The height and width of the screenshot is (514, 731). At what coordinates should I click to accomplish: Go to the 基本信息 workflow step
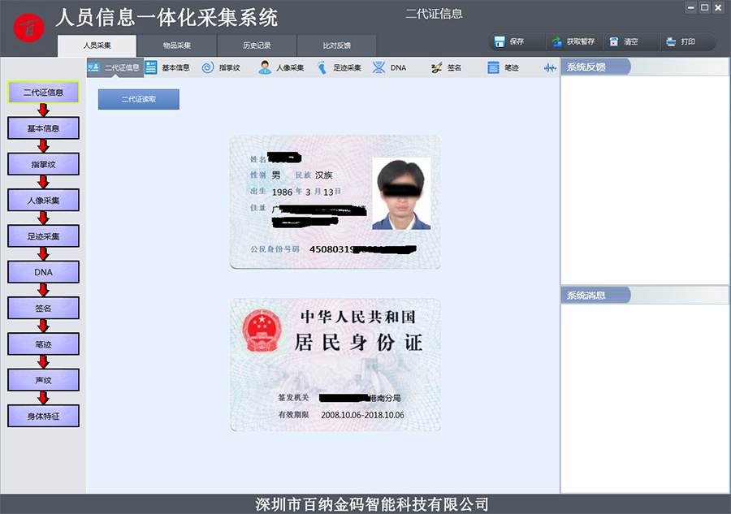[x=43, y=128]
